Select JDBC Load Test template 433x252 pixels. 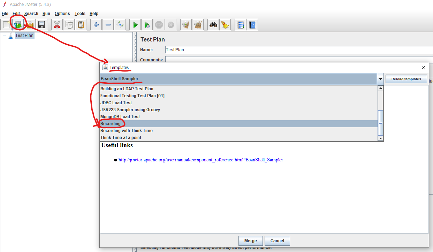click(239, 103)
